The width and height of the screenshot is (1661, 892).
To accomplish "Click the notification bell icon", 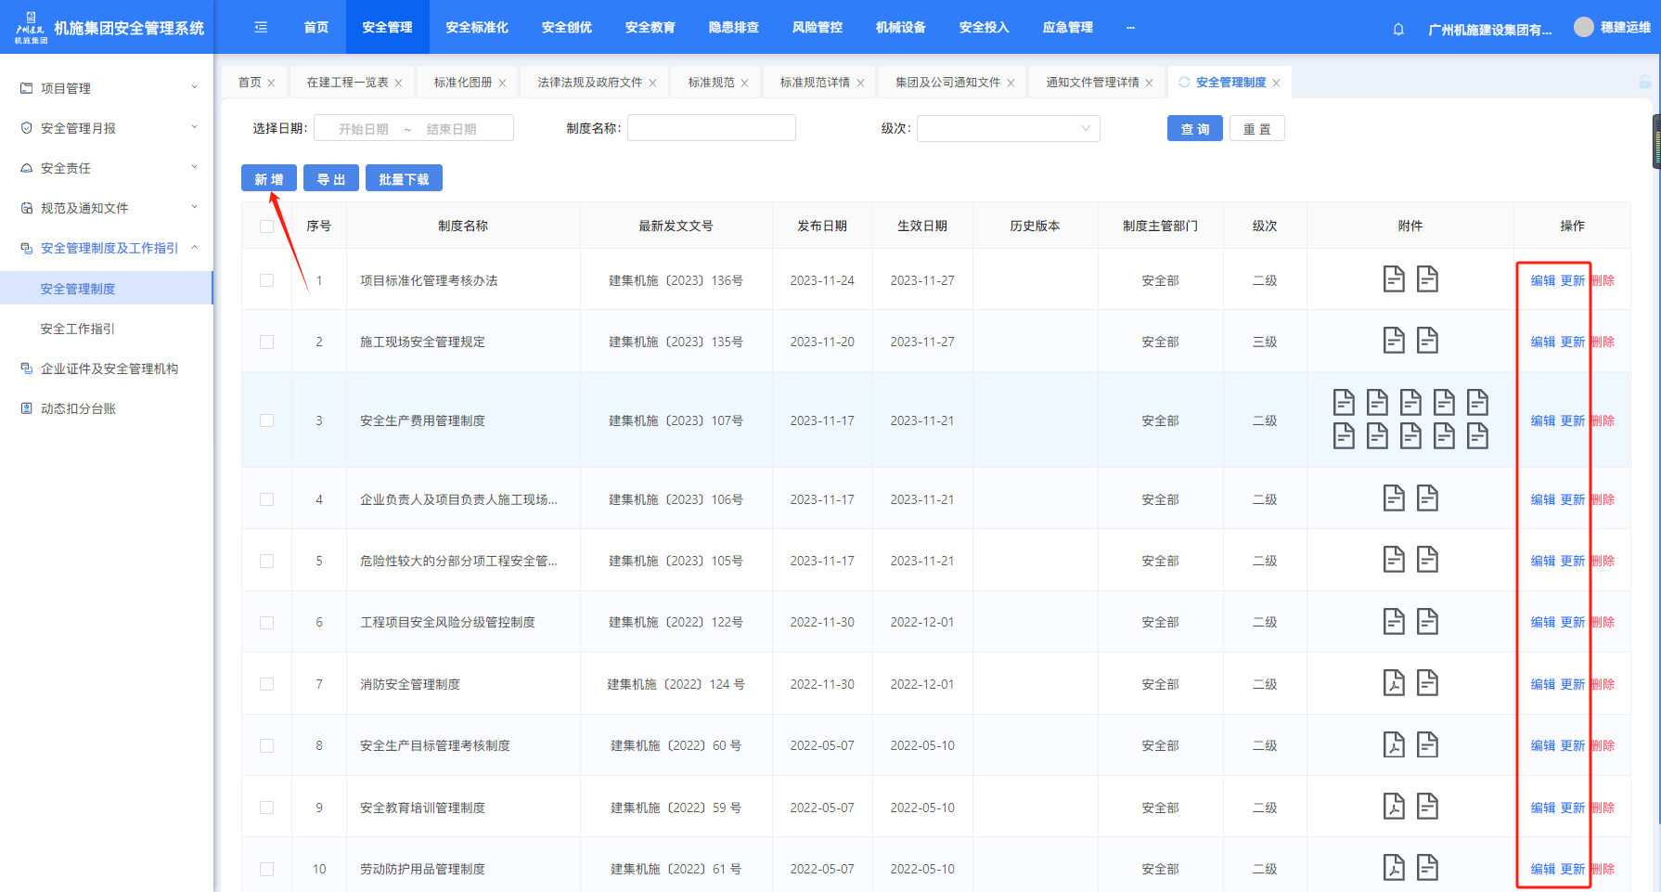I will [1398, 29].
